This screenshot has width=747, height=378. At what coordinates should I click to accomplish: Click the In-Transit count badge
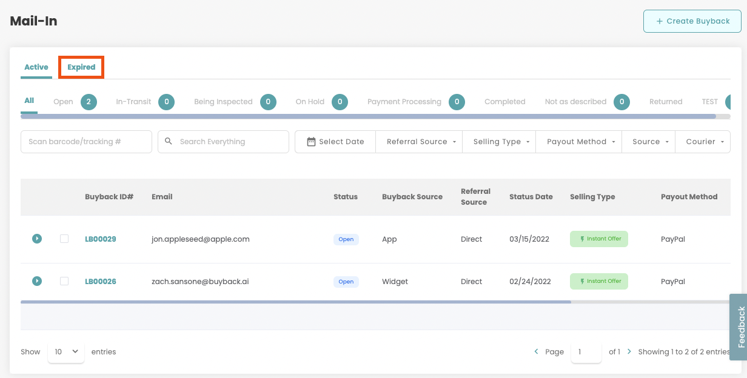166,102
